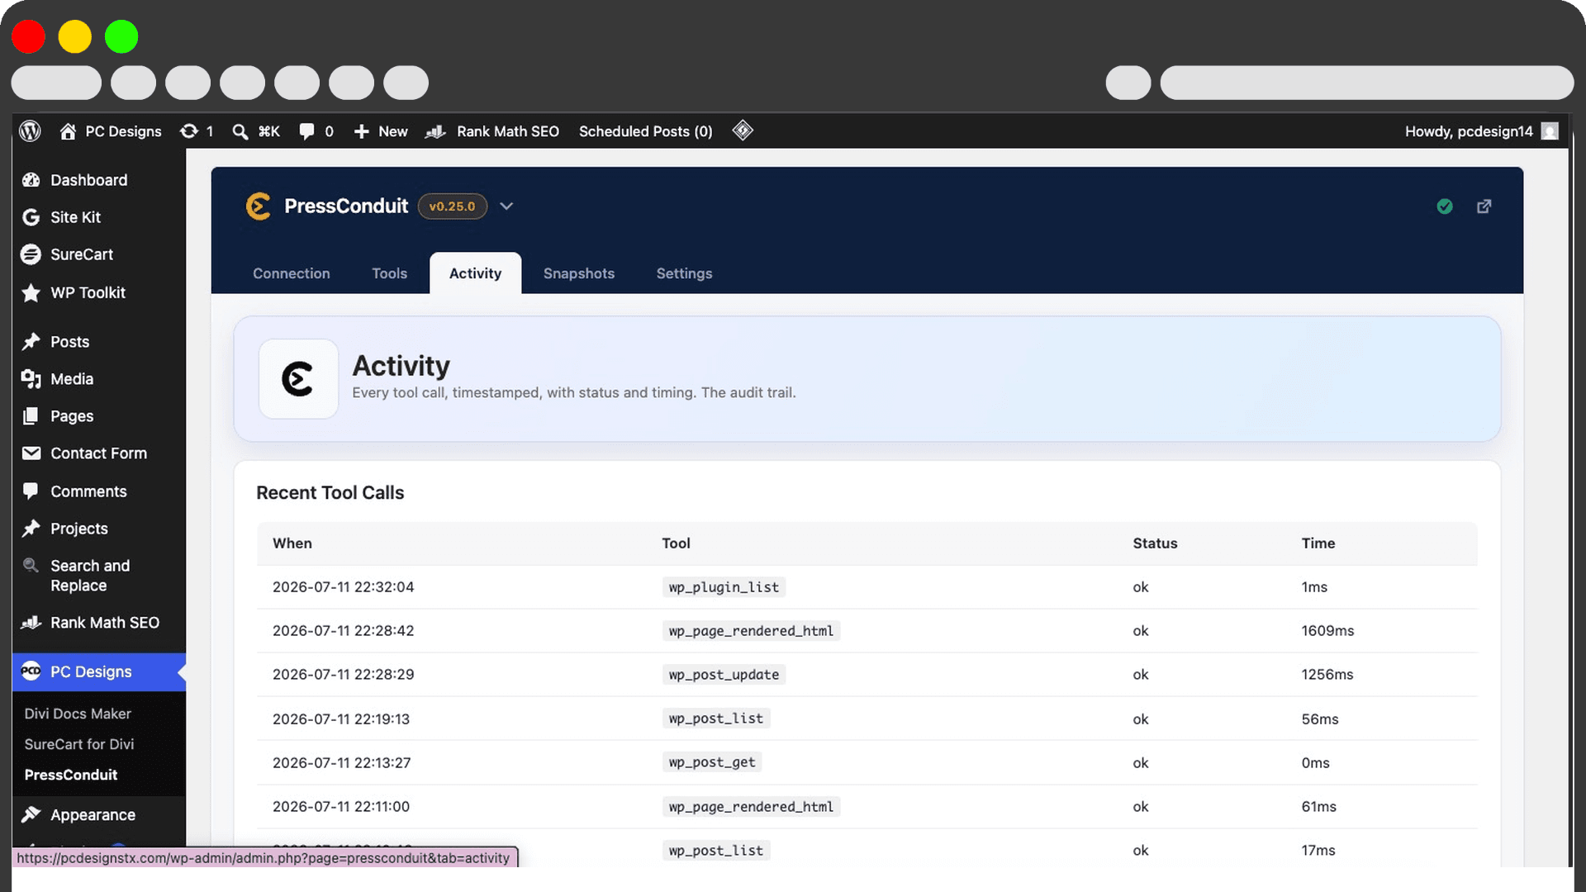1586x892 pixels.
Task: Open Scheduled Posts (0)
Action: coord(645,131)
